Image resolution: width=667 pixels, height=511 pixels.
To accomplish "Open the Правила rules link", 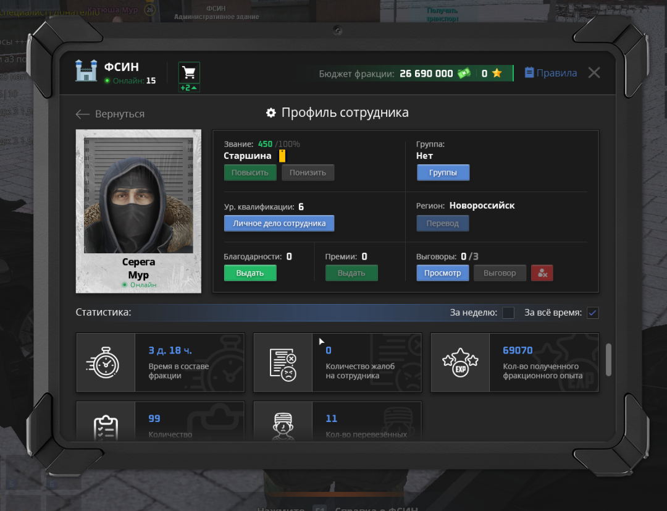I will pyautogui.click(x=550, y=73).
